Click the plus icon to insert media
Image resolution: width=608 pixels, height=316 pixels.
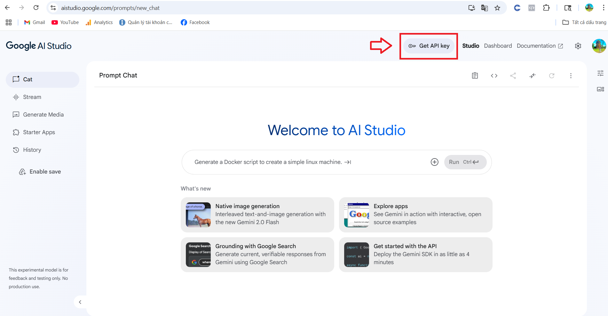pyautogui.click(x=434, y=162)
